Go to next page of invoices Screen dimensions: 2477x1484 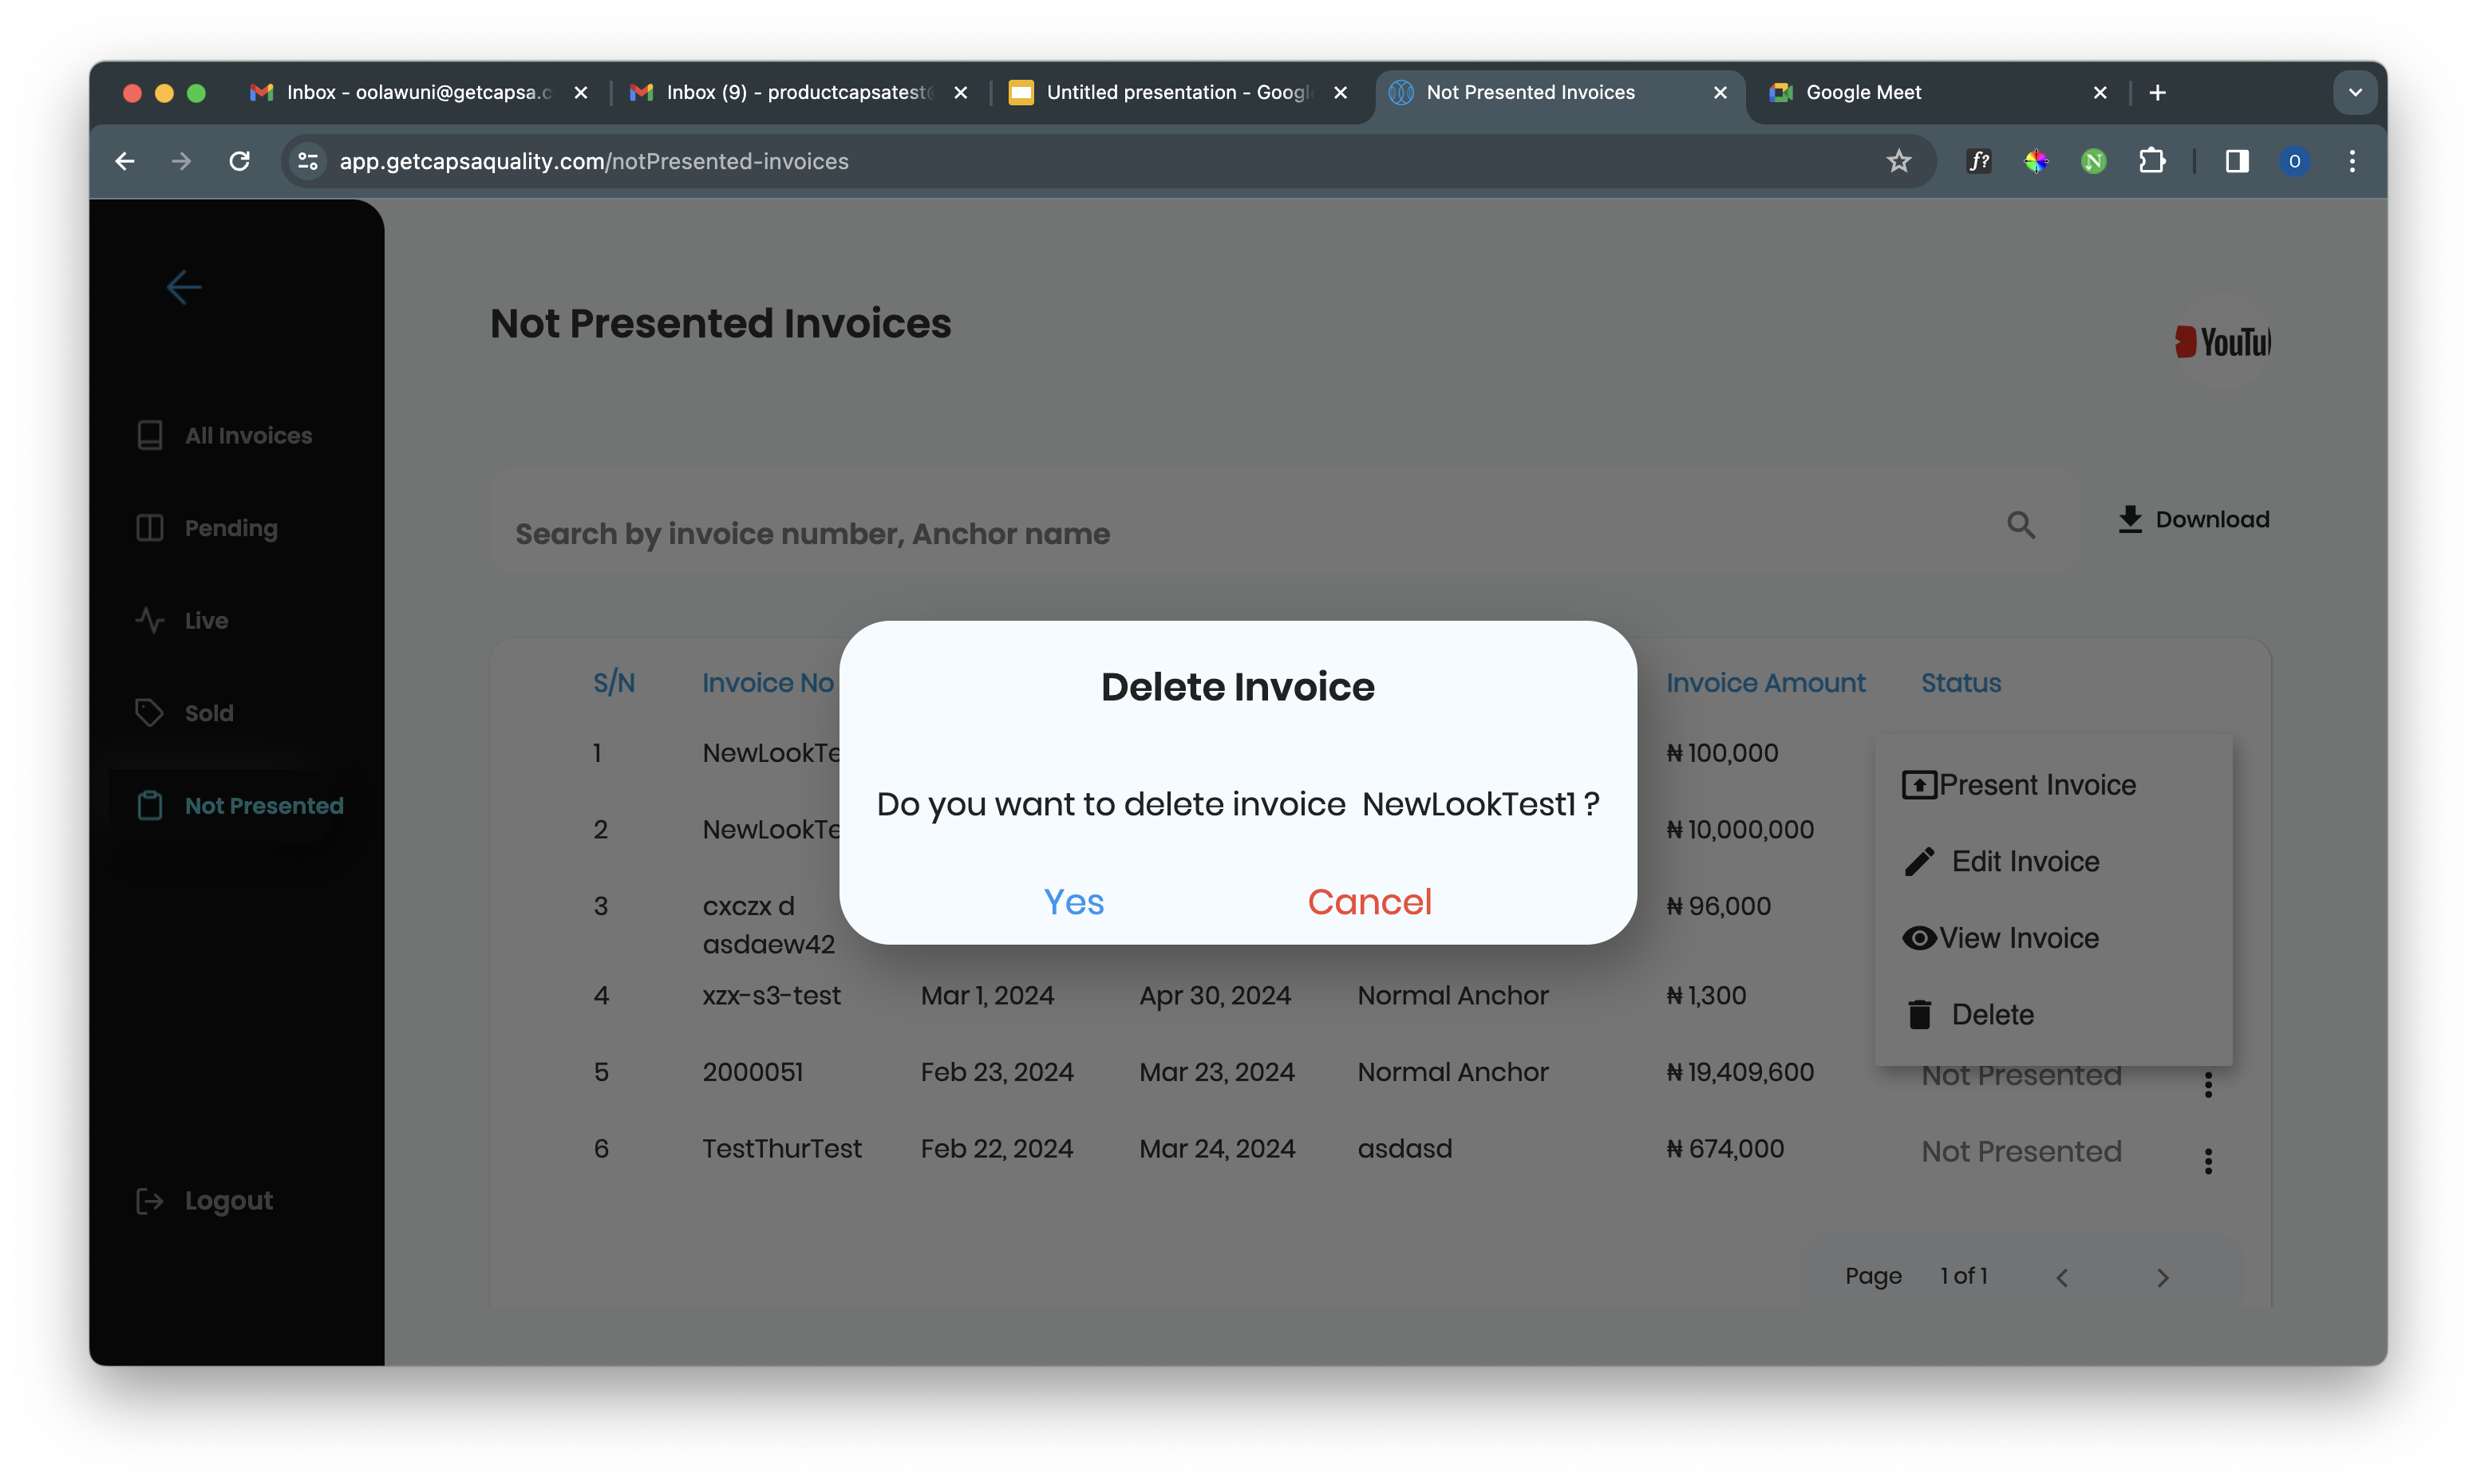point(2163,1277)
